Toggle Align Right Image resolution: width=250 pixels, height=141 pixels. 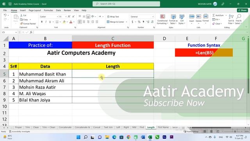coord(88,22)
